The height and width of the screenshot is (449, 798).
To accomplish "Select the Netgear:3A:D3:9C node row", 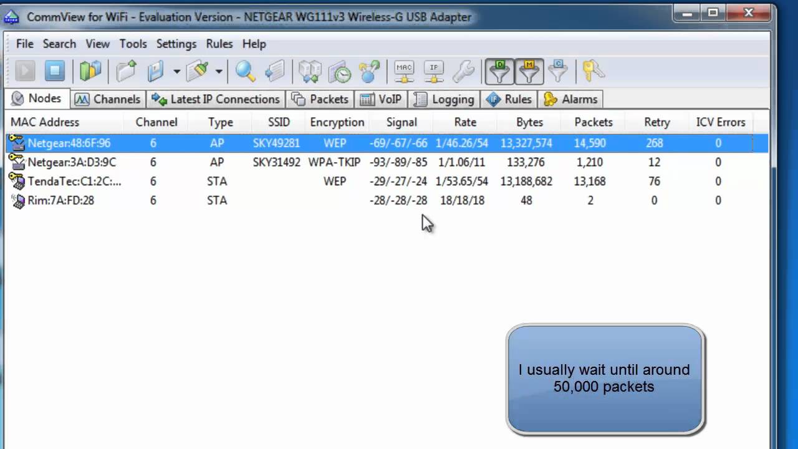I will click(388, 162).
